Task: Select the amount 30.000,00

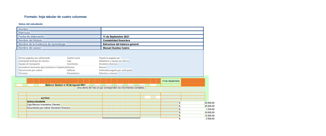Action: pyautogui.click(x=209, y=103)
